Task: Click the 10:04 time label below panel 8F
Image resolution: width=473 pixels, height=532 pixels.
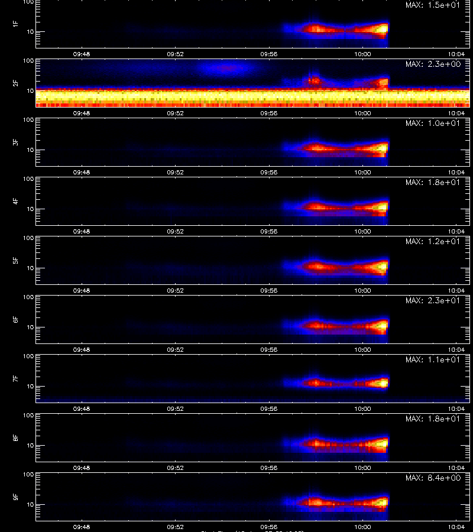Action: pyautogui.click(x=456, y=468)
